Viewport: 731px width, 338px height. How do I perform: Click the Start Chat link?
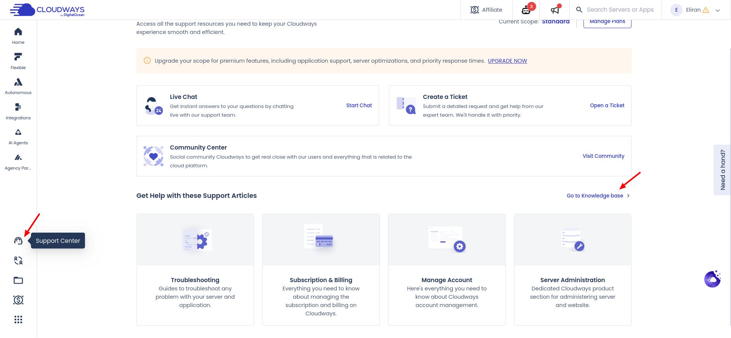click(359, 105)
